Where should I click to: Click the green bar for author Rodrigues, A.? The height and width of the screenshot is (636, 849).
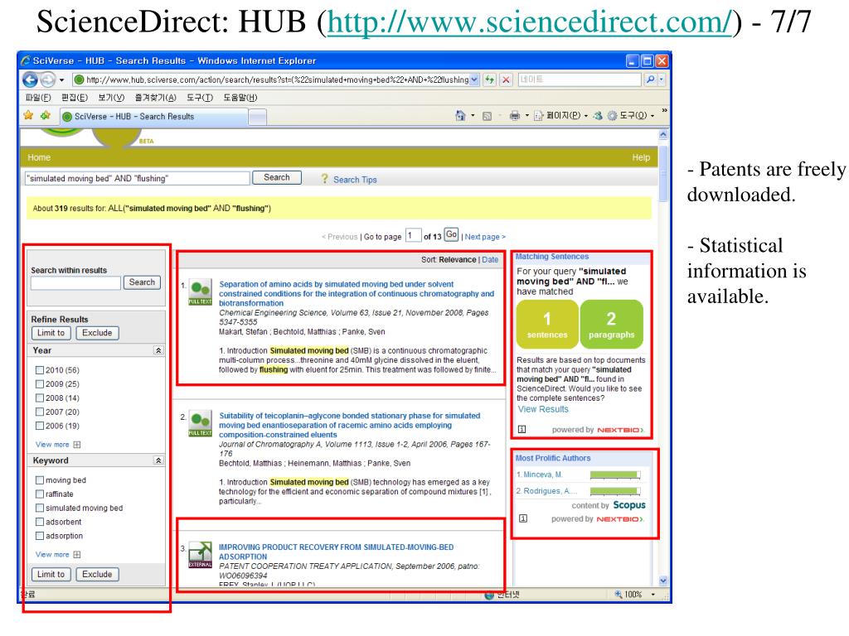614,491
